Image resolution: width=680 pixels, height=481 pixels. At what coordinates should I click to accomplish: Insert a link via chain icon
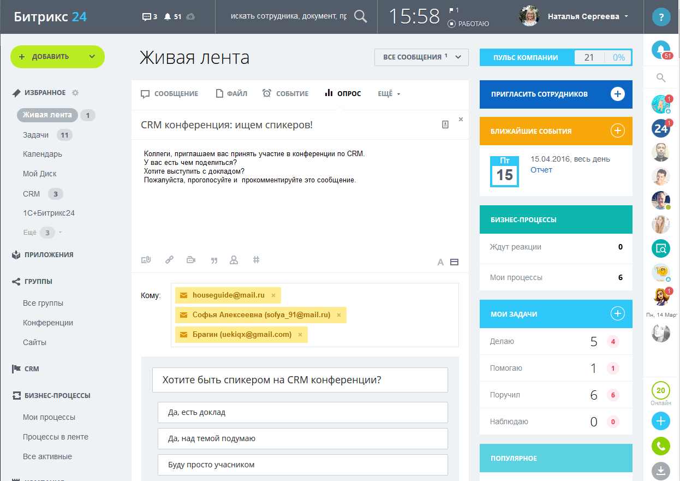169,260
